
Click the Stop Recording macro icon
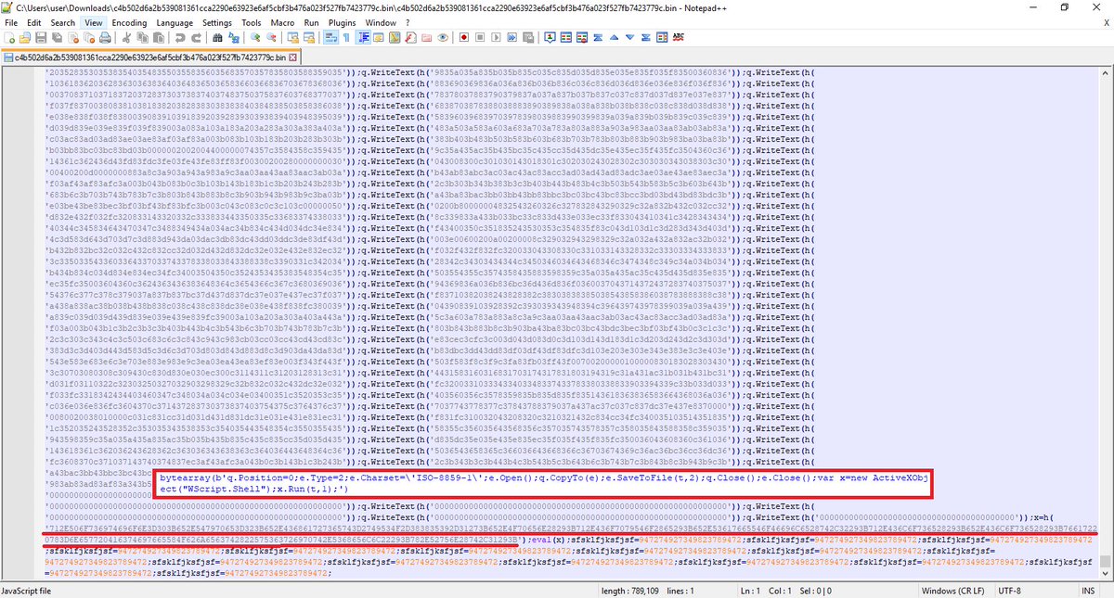(x=480, y=37)
